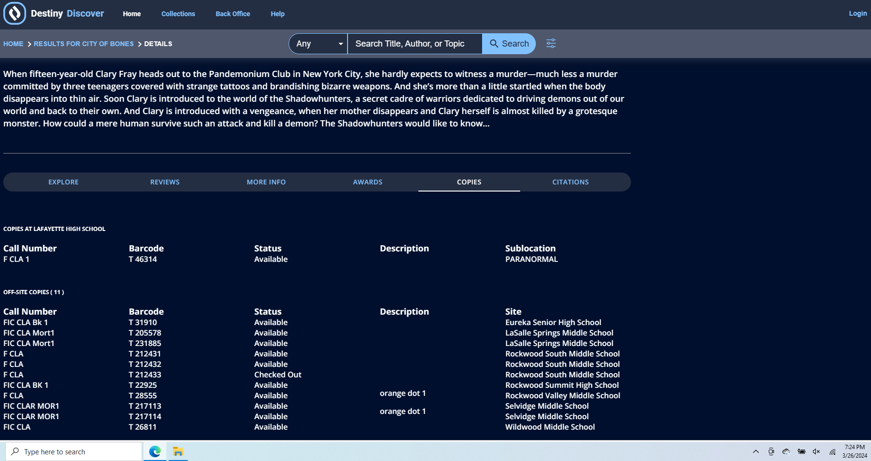
Task: Click the Search Title, Author, or Topic field
Action: pyautogui.click(x=415, y=44)
